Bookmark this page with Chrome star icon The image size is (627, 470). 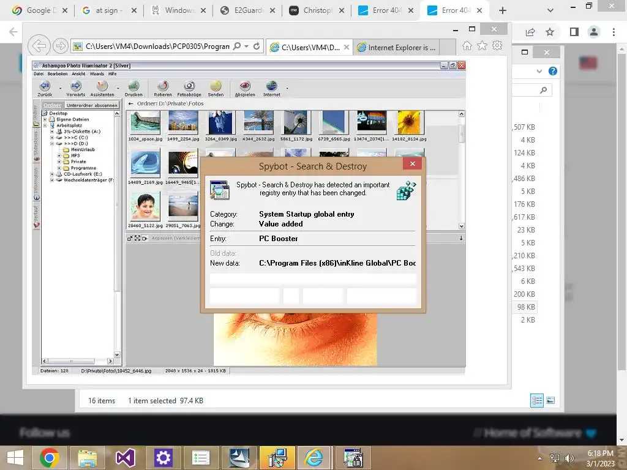[550, 32]
